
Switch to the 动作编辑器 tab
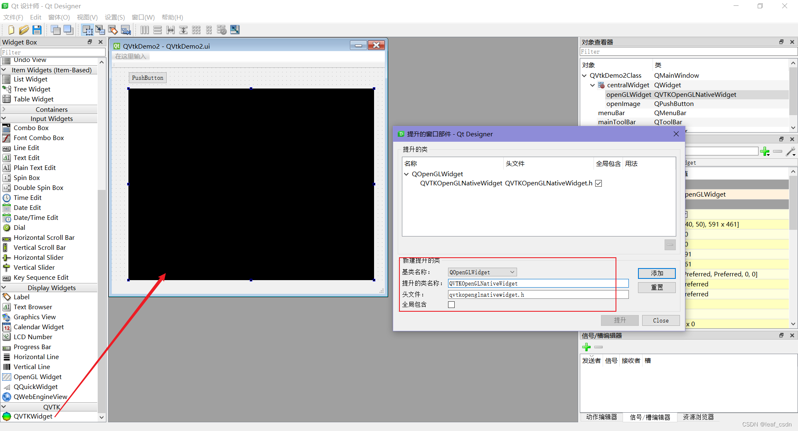[601, 417]
